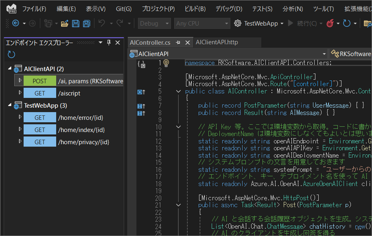The image size is (372, 236).
Task: Open the ファイル(F) menu
Action: 34,9
